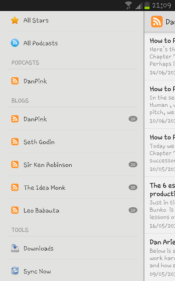Select DanPink under Blogs section
Screen dimensions: 175x281
pos(72,119)
